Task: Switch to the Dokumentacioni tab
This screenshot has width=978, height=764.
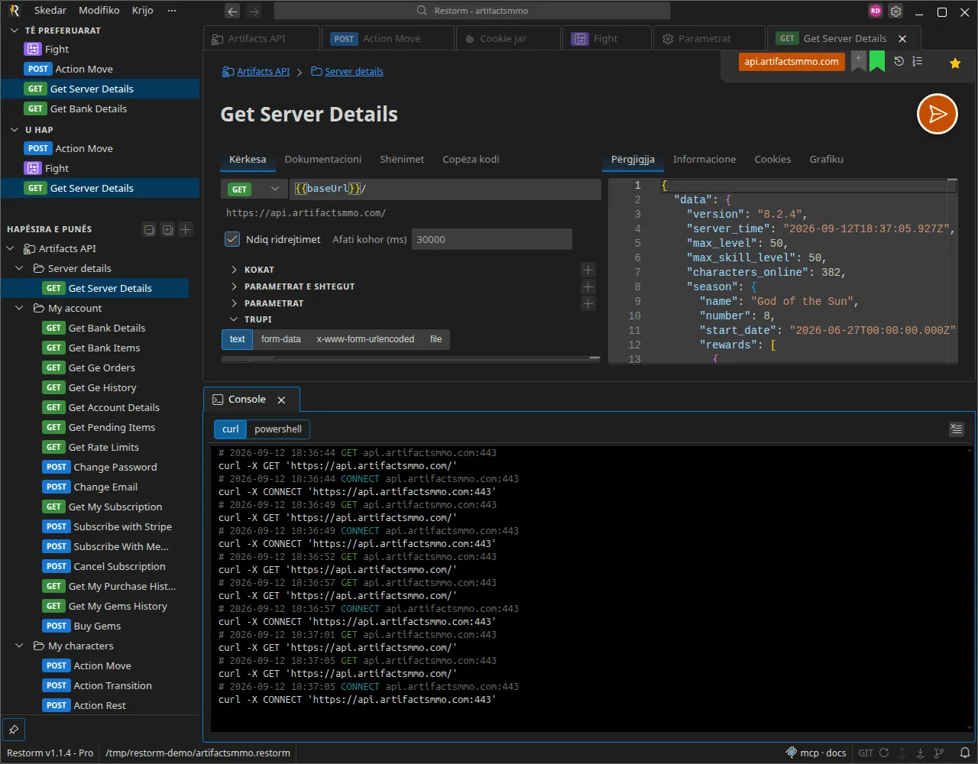Action: click(x=323, y=159)
